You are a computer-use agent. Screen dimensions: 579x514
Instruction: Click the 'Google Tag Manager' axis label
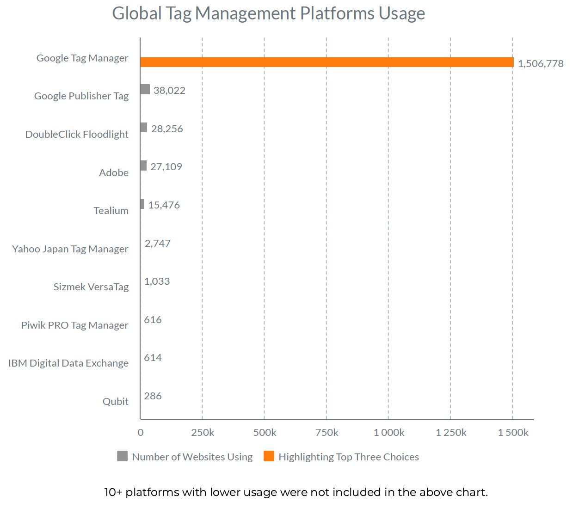[x=82, y=58]
